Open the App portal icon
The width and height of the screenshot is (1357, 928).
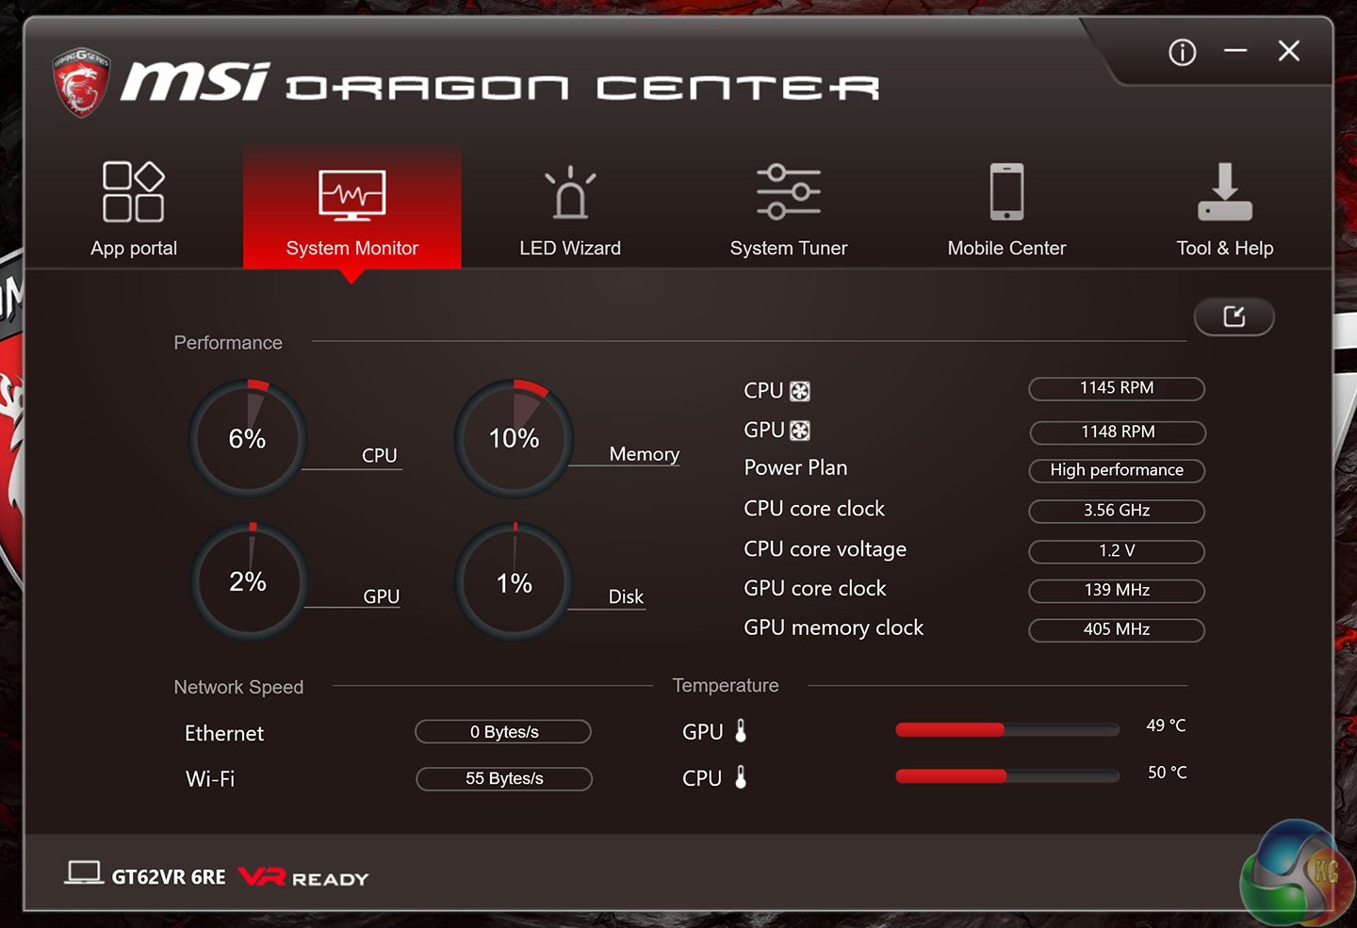tap(133, 191)
